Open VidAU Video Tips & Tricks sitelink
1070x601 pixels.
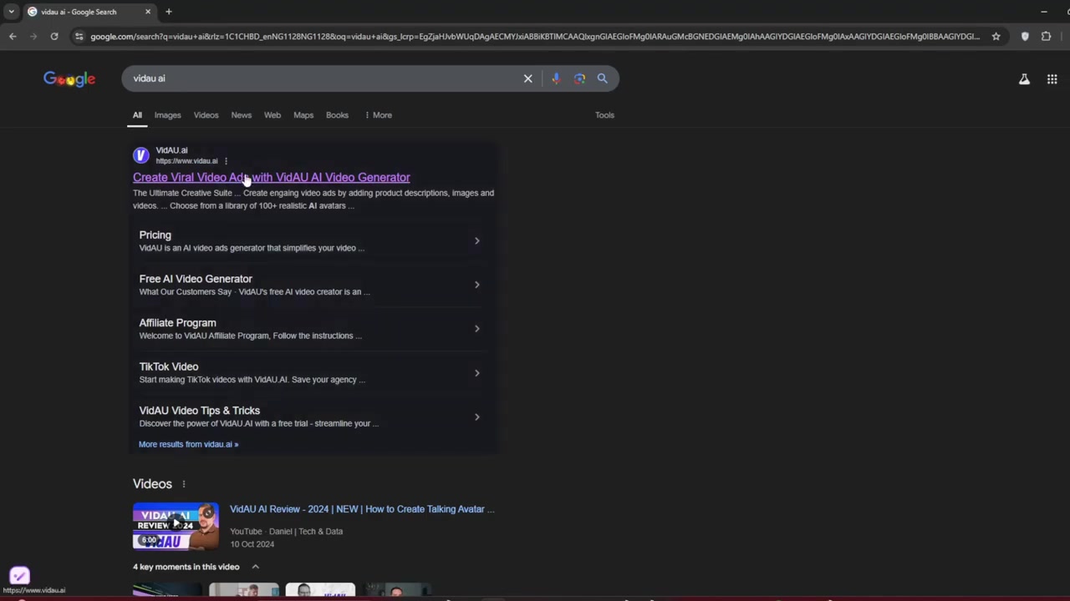coord(200,411)
